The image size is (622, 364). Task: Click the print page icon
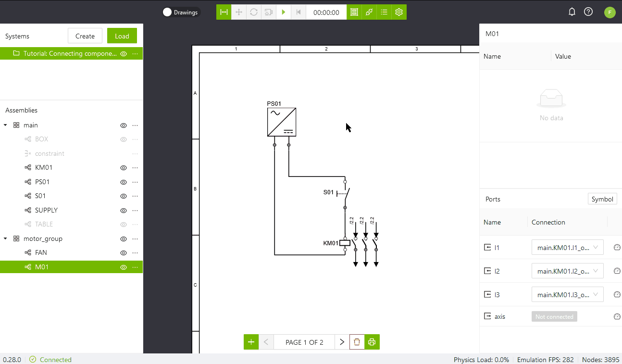(372, 342)
